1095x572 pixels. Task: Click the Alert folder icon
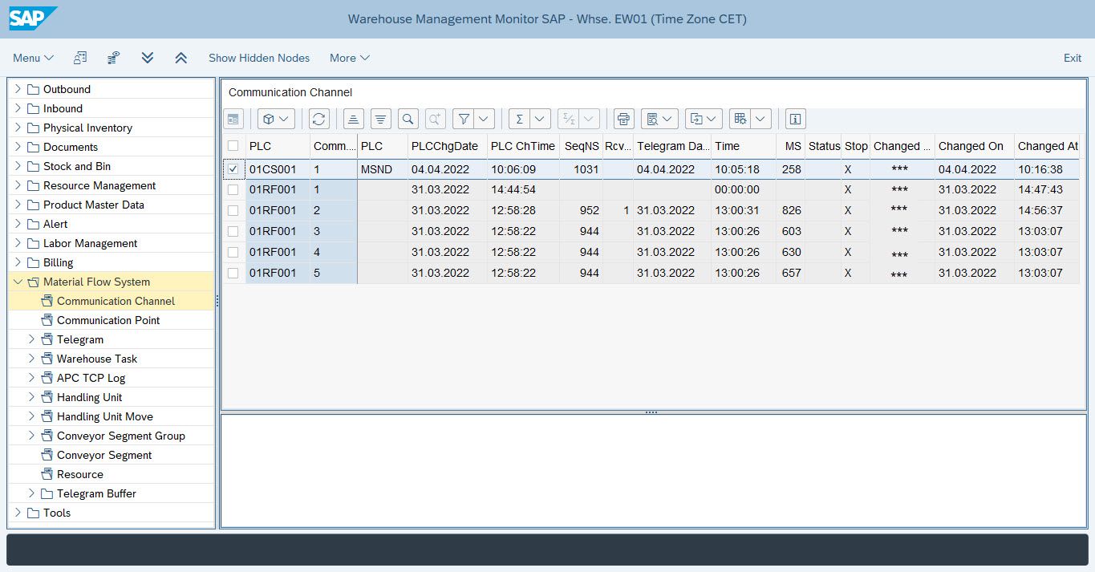(33, 224)
